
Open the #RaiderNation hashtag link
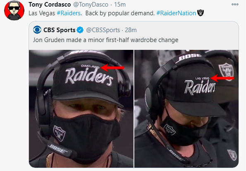point(176,13)
